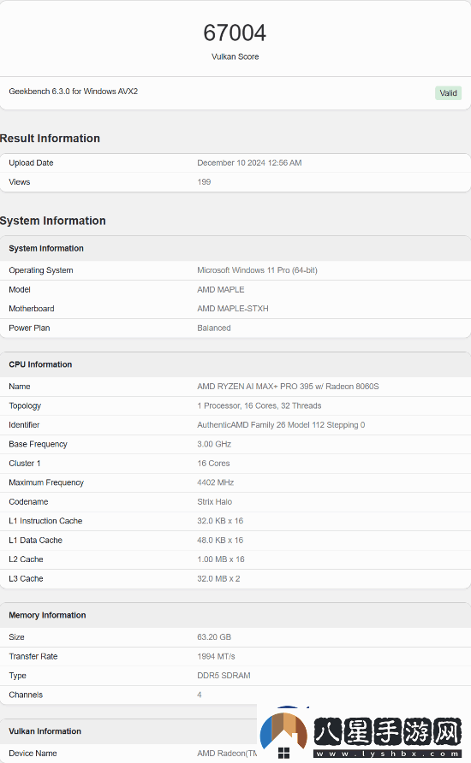Click the AMD MAPLE-STXH motherboard value
This screenshot has width=471, height=763.
pos(233,309)
